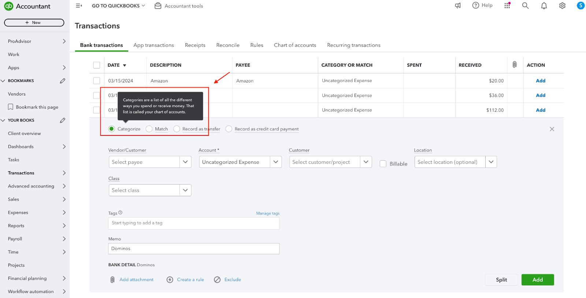
Task: Switch to the Recurring transactions tab
Action: coord(354,45)
